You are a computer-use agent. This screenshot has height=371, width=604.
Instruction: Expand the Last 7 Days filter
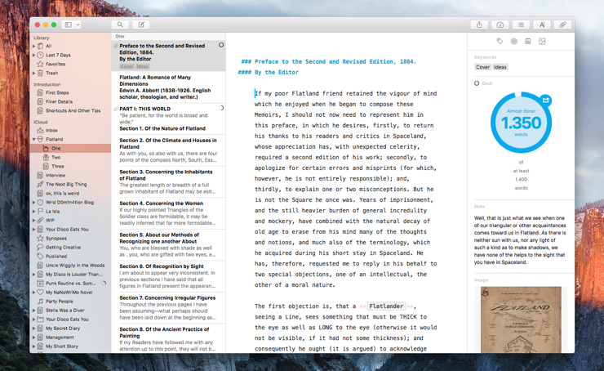coord(34,56)
